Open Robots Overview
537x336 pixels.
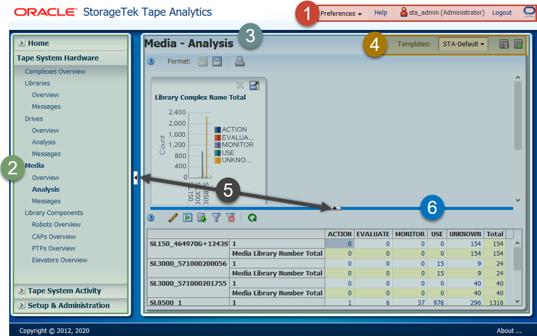[x=56, y=224]
